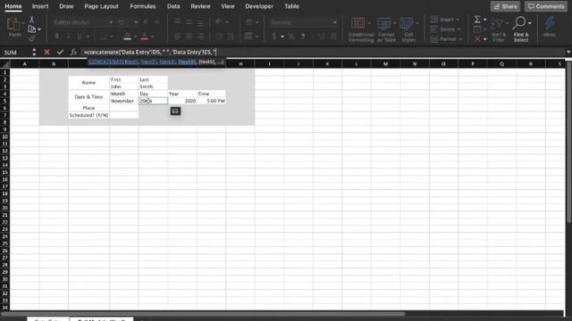Click the Wrap Text icon
Image resolution: width=572 pixels, height=321 pixels.
pos(249,22)
